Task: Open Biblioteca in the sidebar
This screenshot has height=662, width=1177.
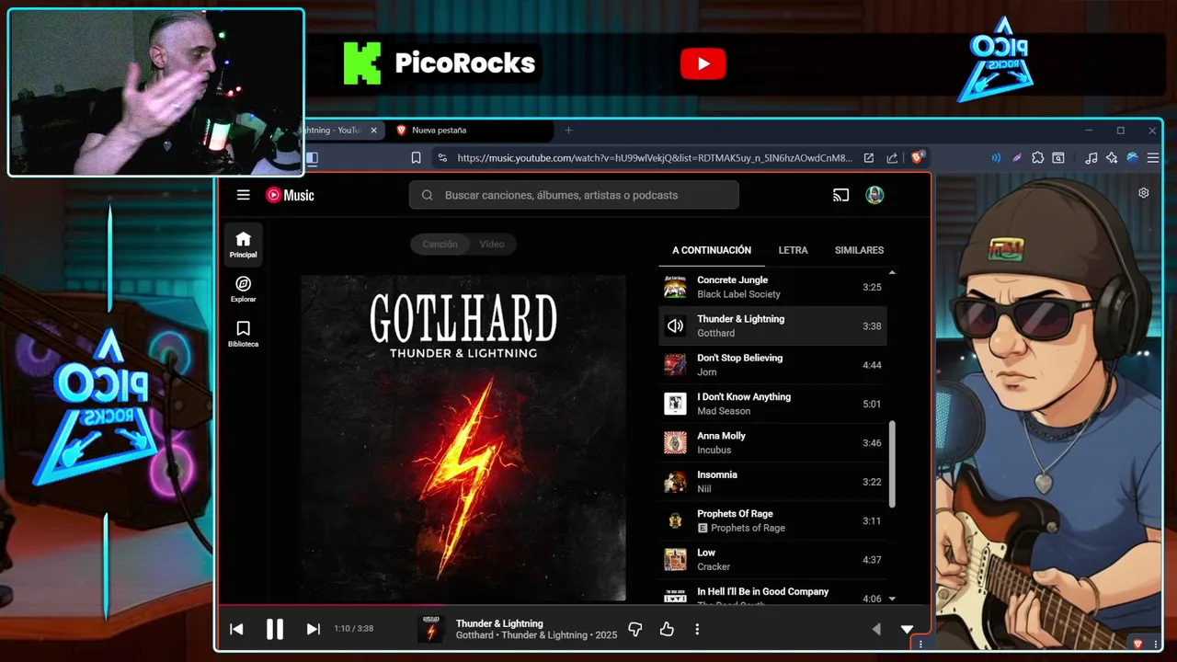Action: pos(243,334)
